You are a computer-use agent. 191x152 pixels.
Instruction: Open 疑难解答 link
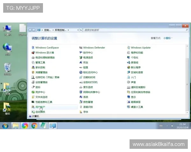136,102
